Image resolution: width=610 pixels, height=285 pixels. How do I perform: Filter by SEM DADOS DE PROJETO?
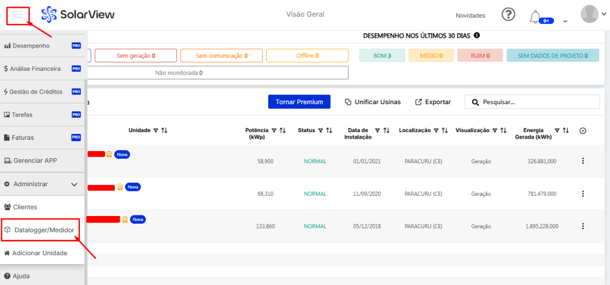pyautogui.click(x=552, y=56)
